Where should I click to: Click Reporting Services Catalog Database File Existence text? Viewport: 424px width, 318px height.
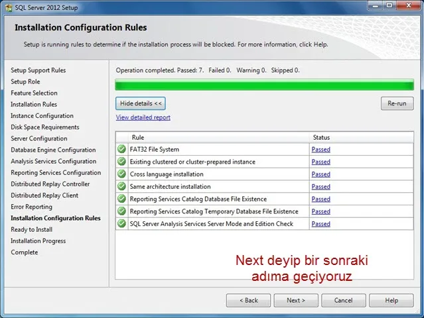tap(198, 199)
